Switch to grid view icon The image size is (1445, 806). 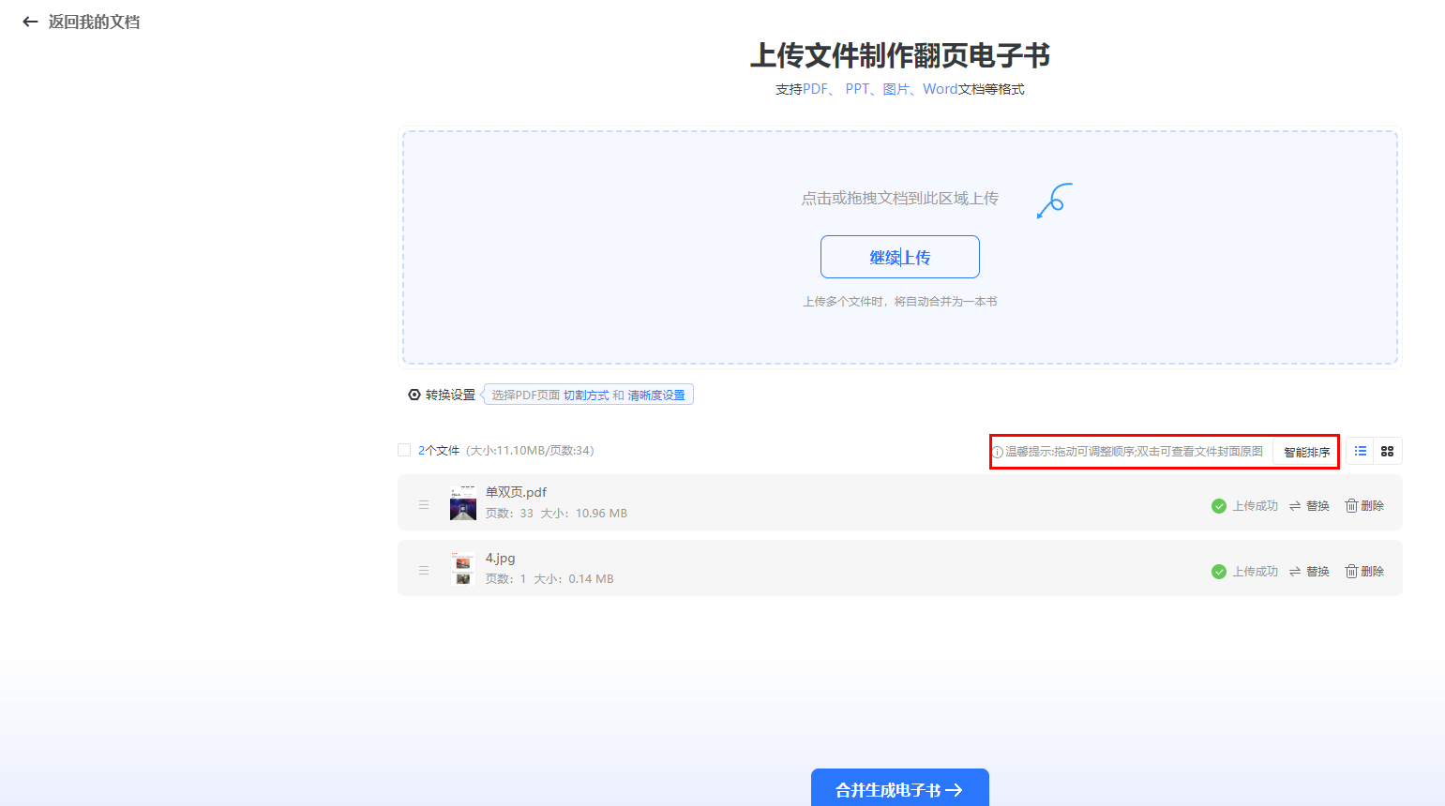click(1387, 451)
